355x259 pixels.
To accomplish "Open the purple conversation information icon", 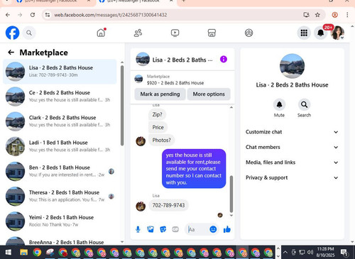I will coord(224,59).
